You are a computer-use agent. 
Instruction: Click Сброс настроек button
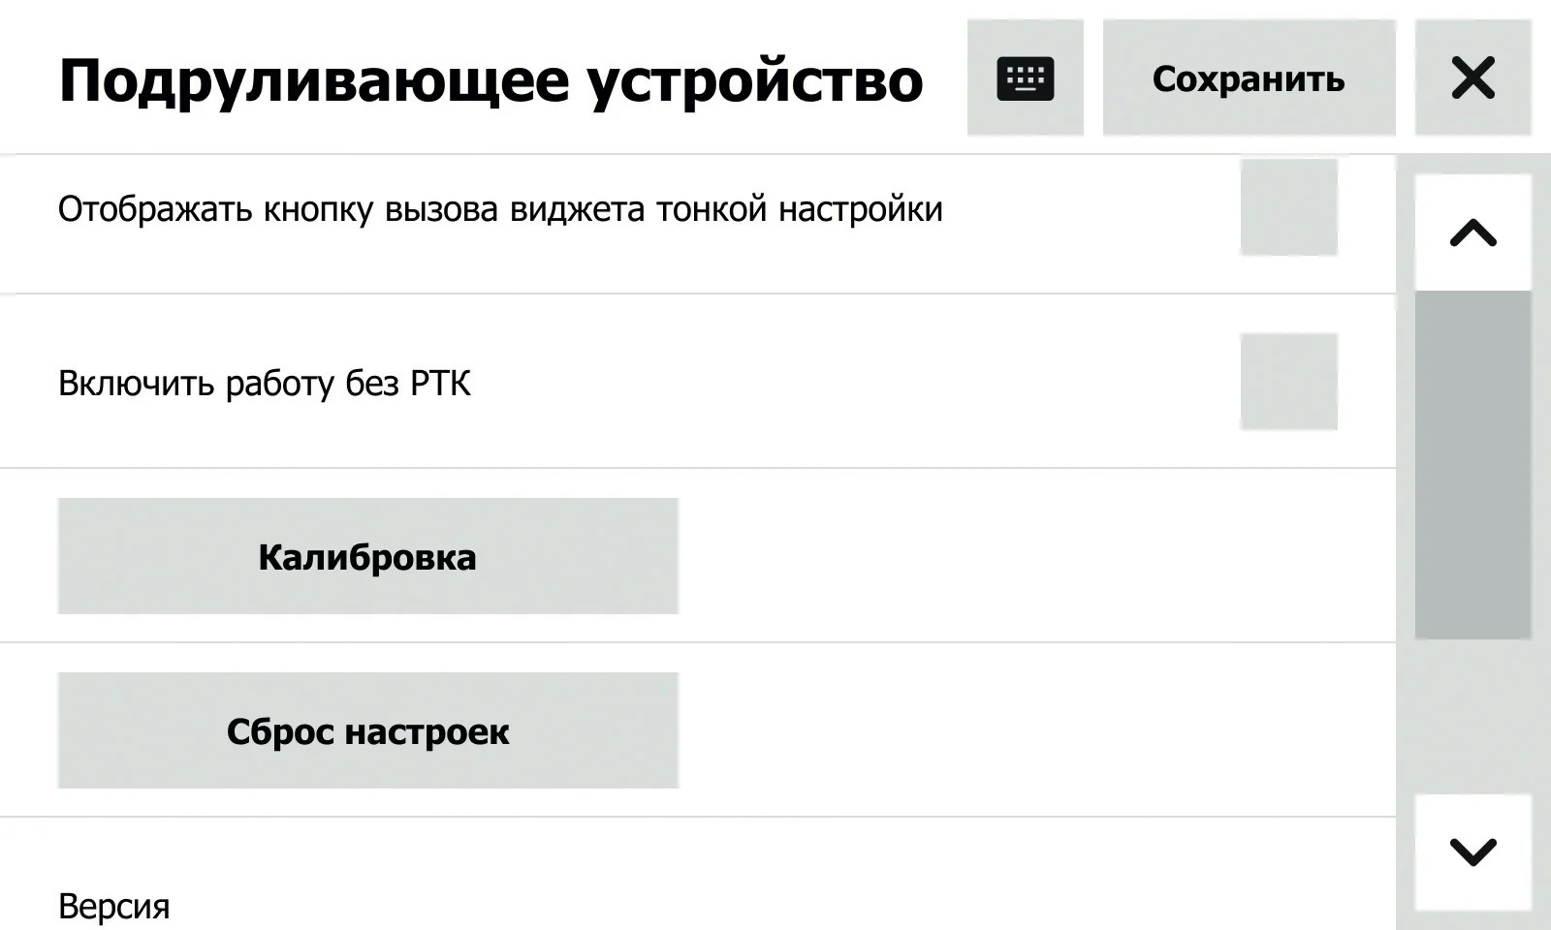point(367,730)
